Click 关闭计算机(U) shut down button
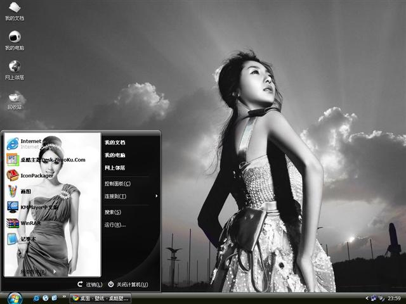The image size is (406, 304). [128, 284]
